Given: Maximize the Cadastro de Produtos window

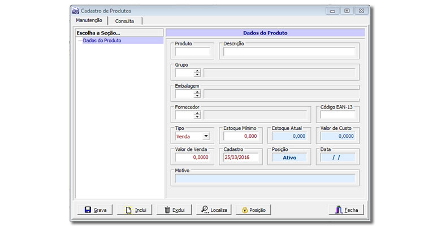Looking at the screenshot, I should pyautogui.click(x=347, y=11).
